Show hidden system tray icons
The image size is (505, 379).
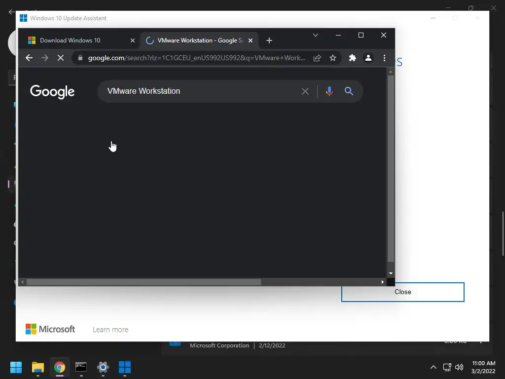433,367
